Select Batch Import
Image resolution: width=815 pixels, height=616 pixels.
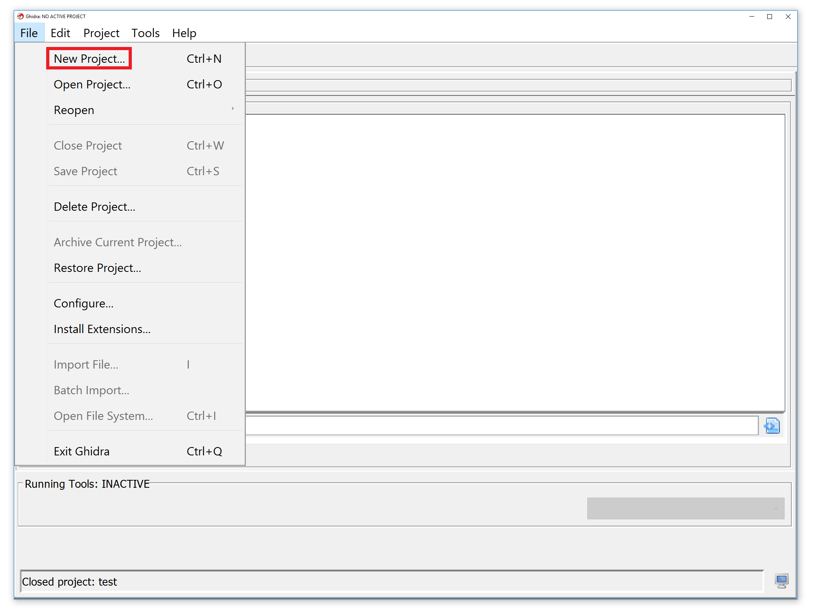pyautogui.click(x=91, y=390)
